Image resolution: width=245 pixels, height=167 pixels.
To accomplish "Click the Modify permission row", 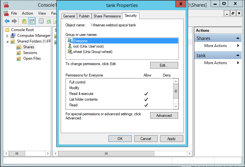I will click(119, 88).
